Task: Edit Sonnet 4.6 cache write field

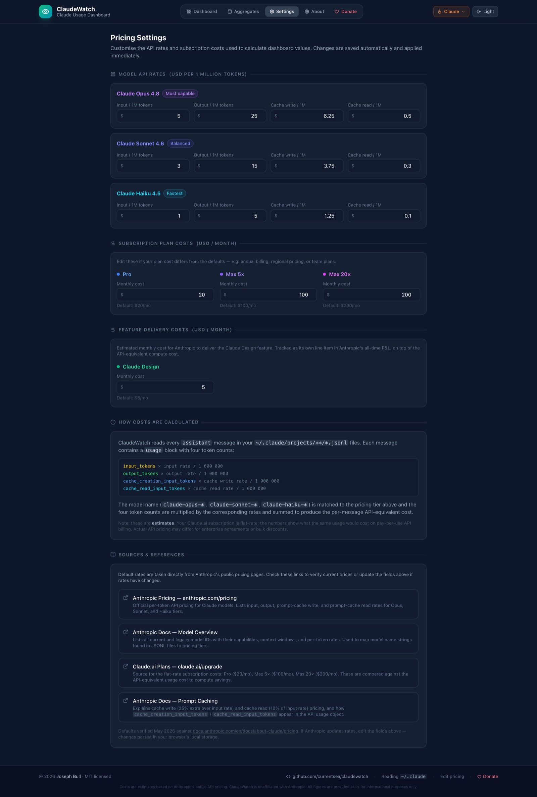Action: pyautogui.click(x=307, y=166)
